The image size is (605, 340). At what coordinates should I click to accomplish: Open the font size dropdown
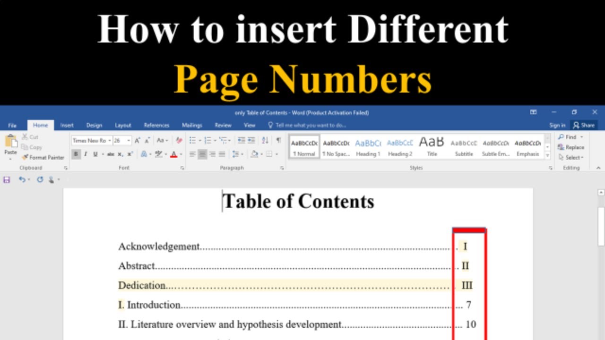pos(129,140)
